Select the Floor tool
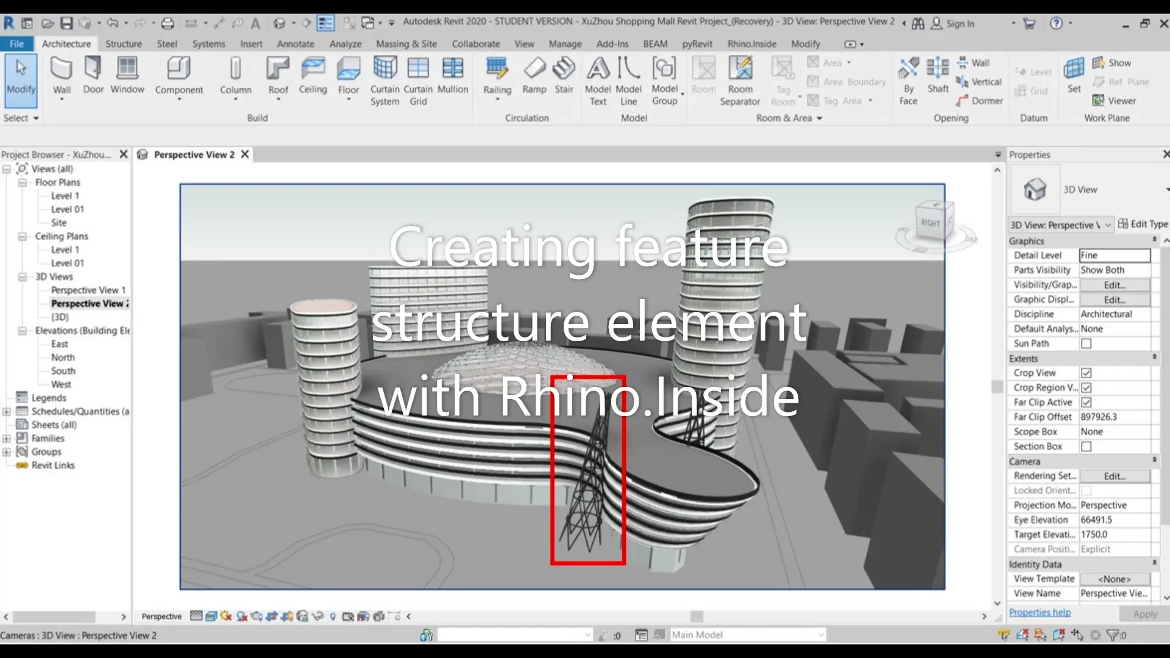This screenshot has width=1170, height=658. click(x=349, y=77)
